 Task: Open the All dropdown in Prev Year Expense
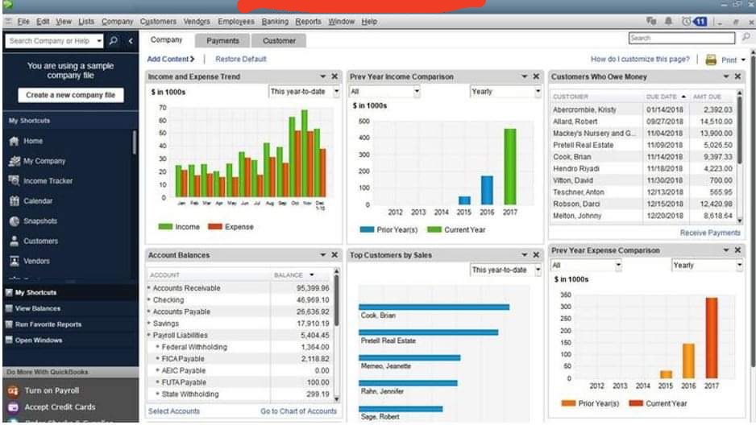click(x=586, y=265)
